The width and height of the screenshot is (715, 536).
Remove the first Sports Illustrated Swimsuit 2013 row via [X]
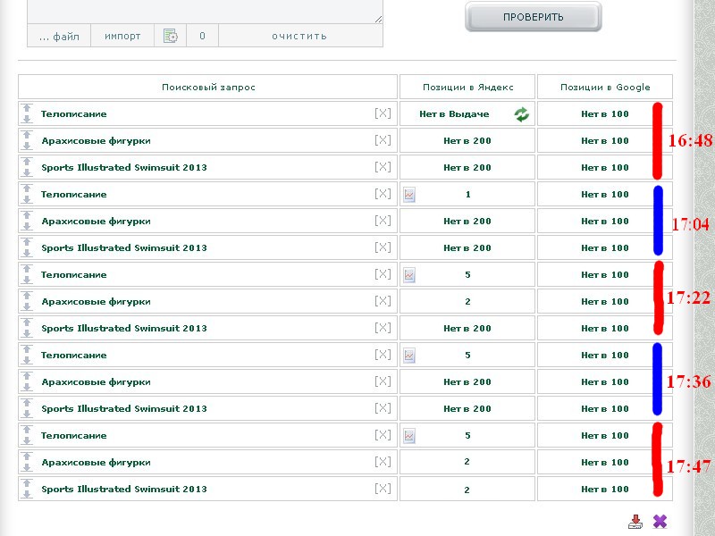click(383, 167)
